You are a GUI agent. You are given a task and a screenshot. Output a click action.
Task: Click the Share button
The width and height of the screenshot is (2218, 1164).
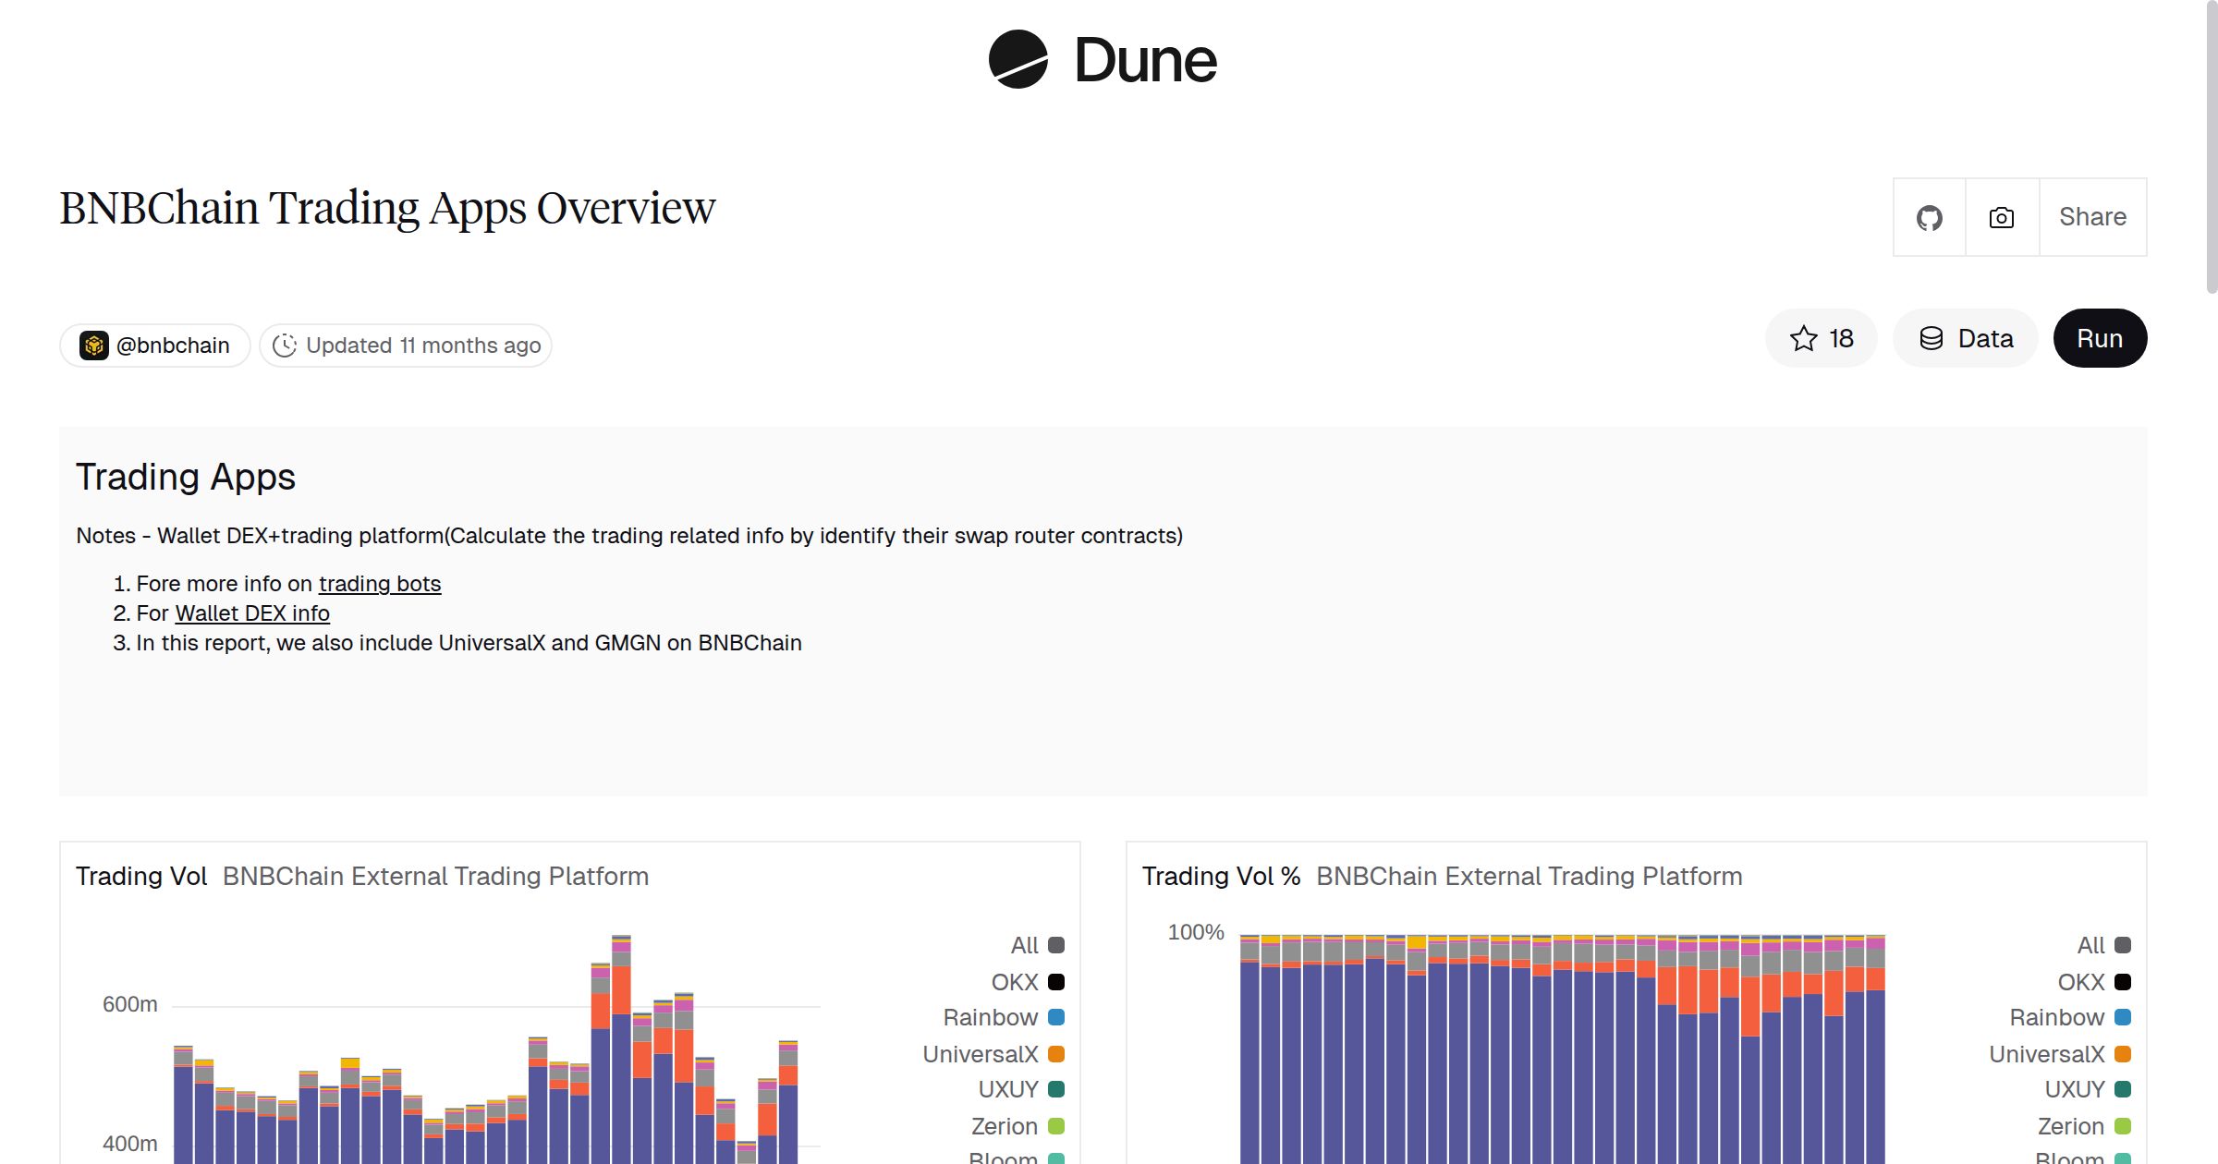[2092, 216]
